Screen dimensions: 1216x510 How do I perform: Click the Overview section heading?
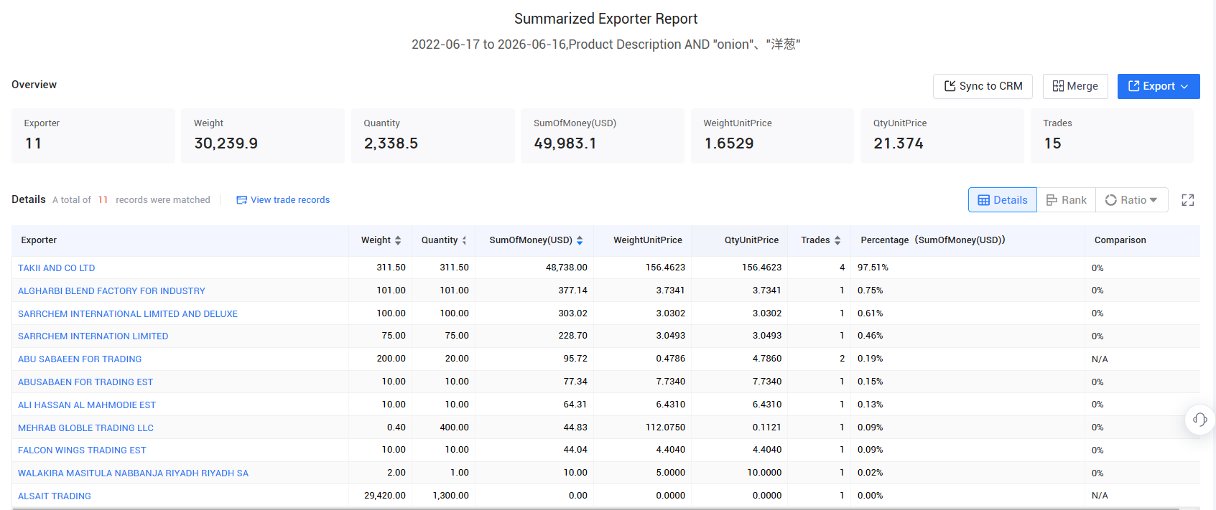click(34, 85)
